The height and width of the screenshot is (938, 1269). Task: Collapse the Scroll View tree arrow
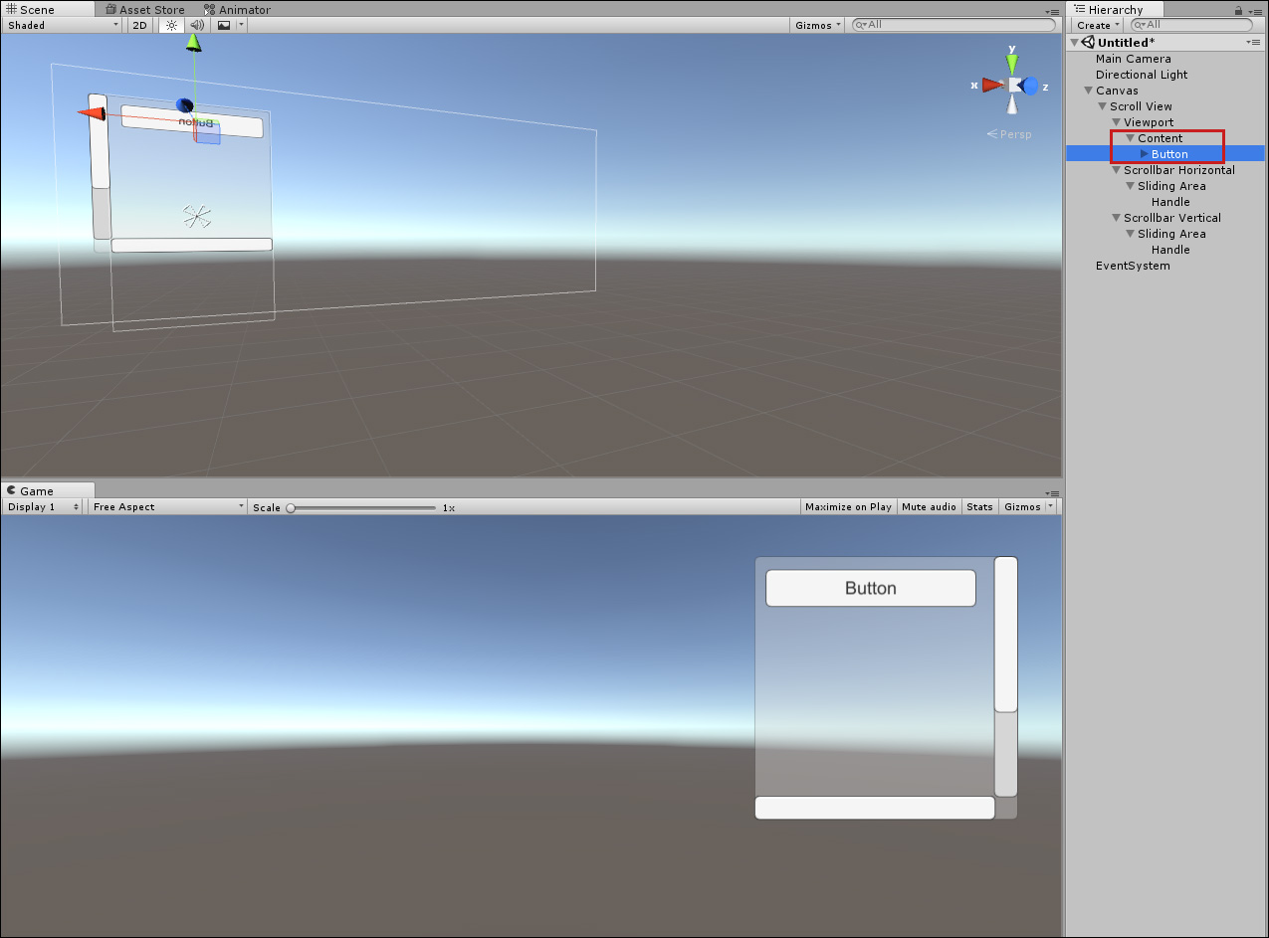tap(1103, 106)
